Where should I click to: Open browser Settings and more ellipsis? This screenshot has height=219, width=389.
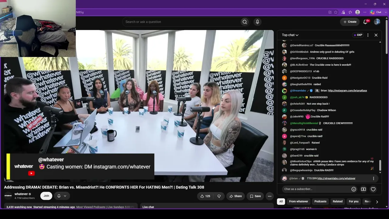[365, 12]
